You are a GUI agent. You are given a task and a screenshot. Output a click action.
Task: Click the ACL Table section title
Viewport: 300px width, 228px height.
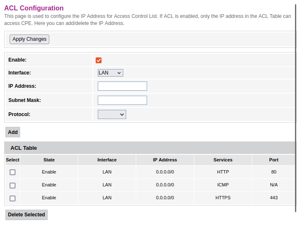pos(24,148)
